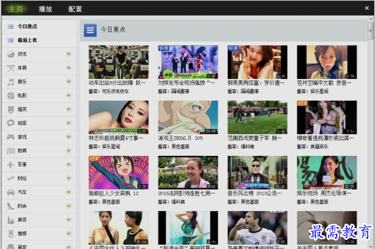
Task: Click the 游戏 gamepad icon
Action: click(x=11, y=137)
